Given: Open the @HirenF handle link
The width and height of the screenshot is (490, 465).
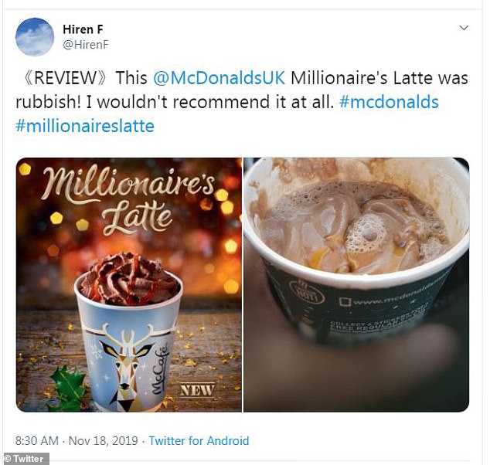Looking at the screenshot, I should (85, 45).
